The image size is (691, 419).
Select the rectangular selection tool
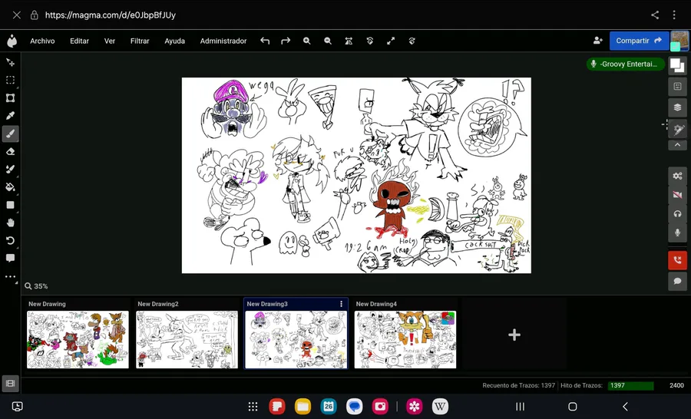click(x=10, y=80)
